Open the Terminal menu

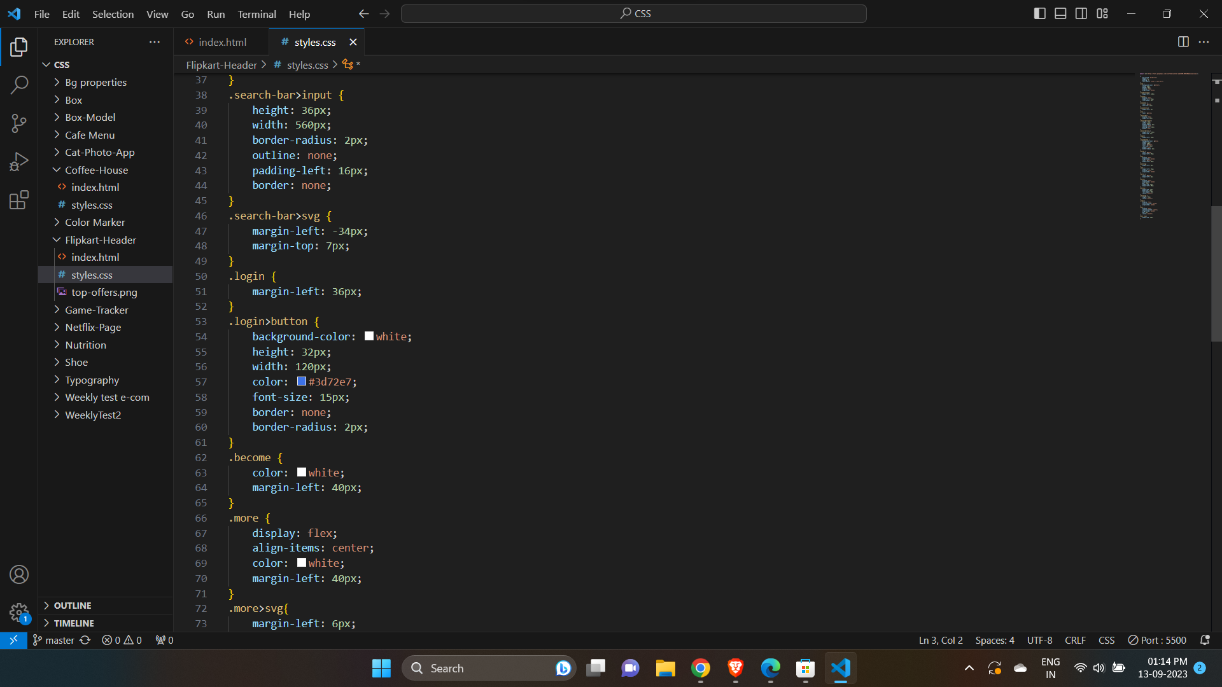pos(256,14)
